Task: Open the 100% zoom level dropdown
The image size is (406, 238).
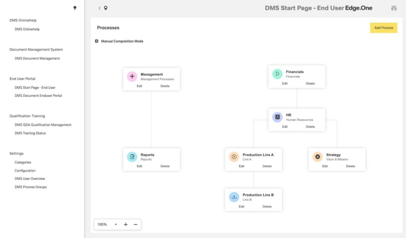Action: [x=106, y=224]
